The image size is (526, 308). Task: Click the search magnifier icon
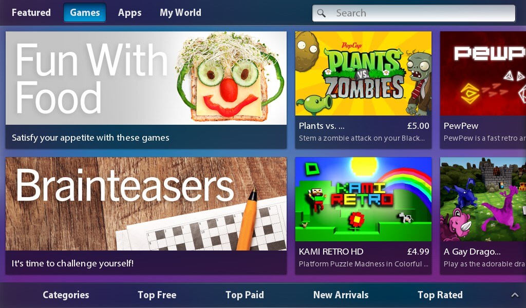[322, 13]
